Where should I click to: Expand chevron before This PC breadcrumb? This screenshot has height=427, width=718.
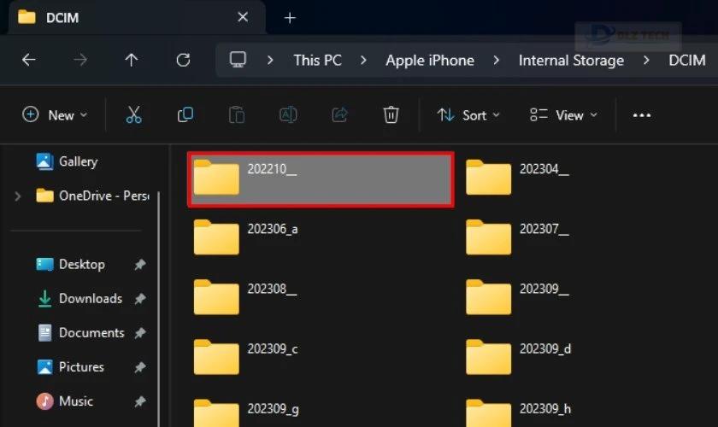tap(270, 60)
